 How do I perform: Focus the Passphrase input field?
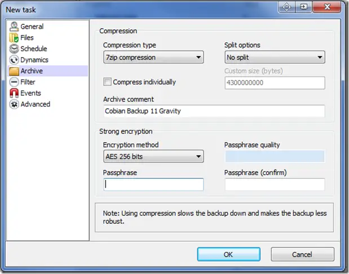tap(153, 184)
